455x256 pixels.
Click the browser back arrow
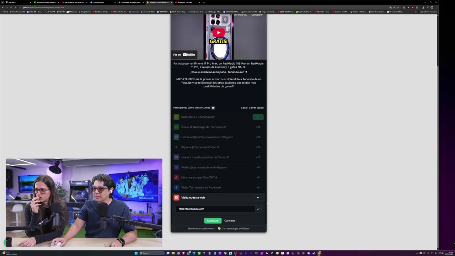(x=2, y=7)
